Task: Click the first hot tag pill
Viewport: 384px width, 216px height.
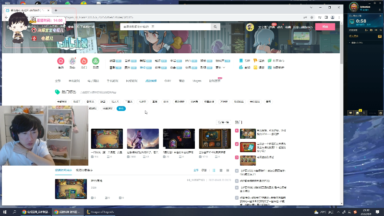Action: coord(62,102)
